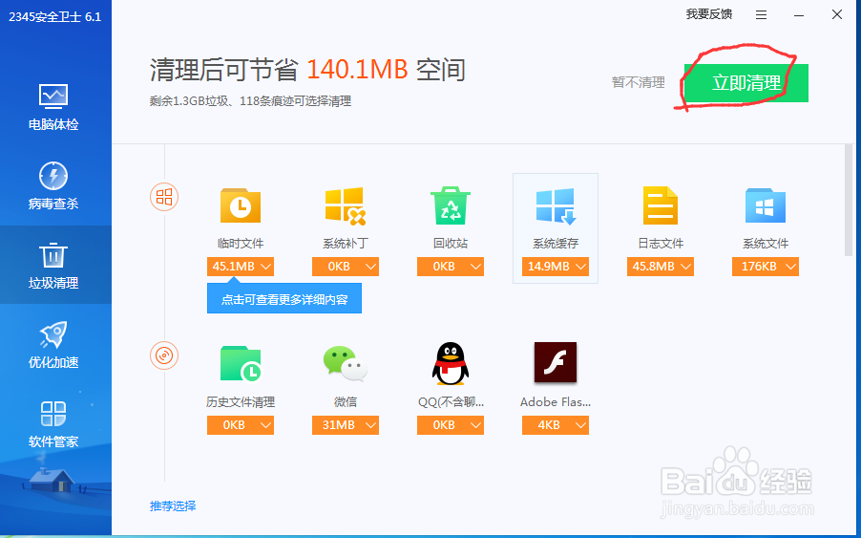Open the 软件管家 grid icon
The width and height of the screenshot is (861, 538).
click(53, 414)
